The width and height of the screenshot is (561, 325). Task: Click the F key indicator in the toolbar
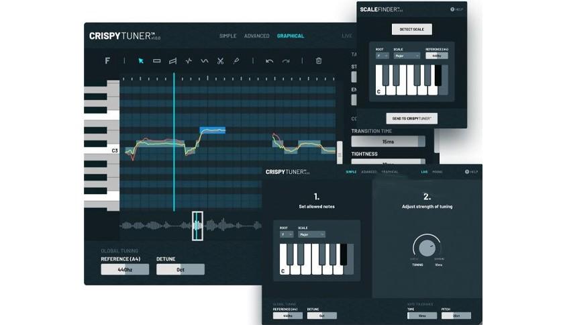[x=107, y=61]
